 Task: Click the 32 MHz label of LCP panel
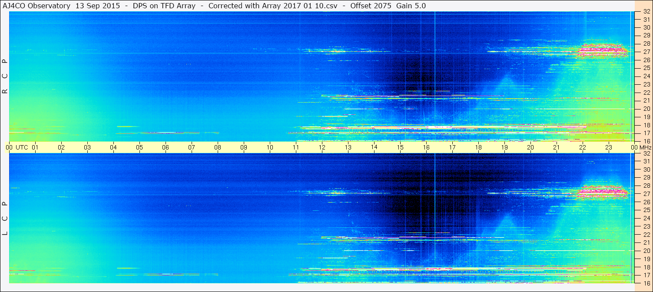(x=646, y=153)
